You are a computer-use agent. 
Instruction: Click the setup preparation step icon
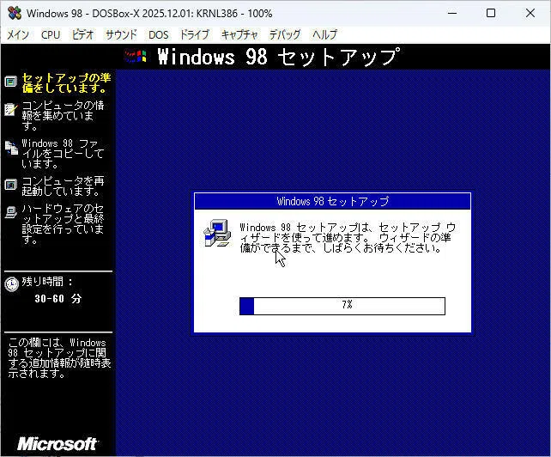tap(11, 82)
